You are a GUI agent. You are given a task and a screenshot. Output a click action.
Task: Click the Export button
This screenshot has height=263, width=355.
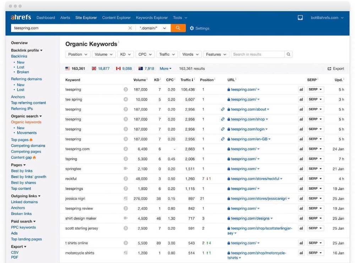[336, 68]
